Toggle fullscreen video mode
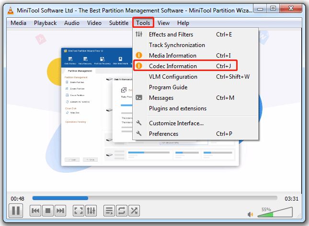The width and height of the screenshot is (309, 226). click(x=79, y=211)
